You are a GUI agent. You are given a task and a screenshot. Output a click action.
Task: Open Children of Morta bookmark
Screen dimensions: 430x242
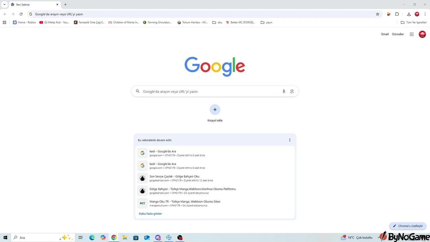pos(124,23)
